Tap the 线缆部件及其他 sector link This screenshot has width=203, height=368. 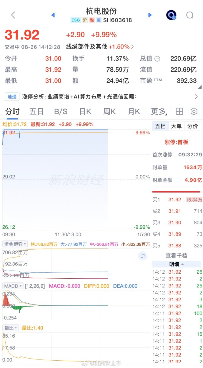point(86,47)
